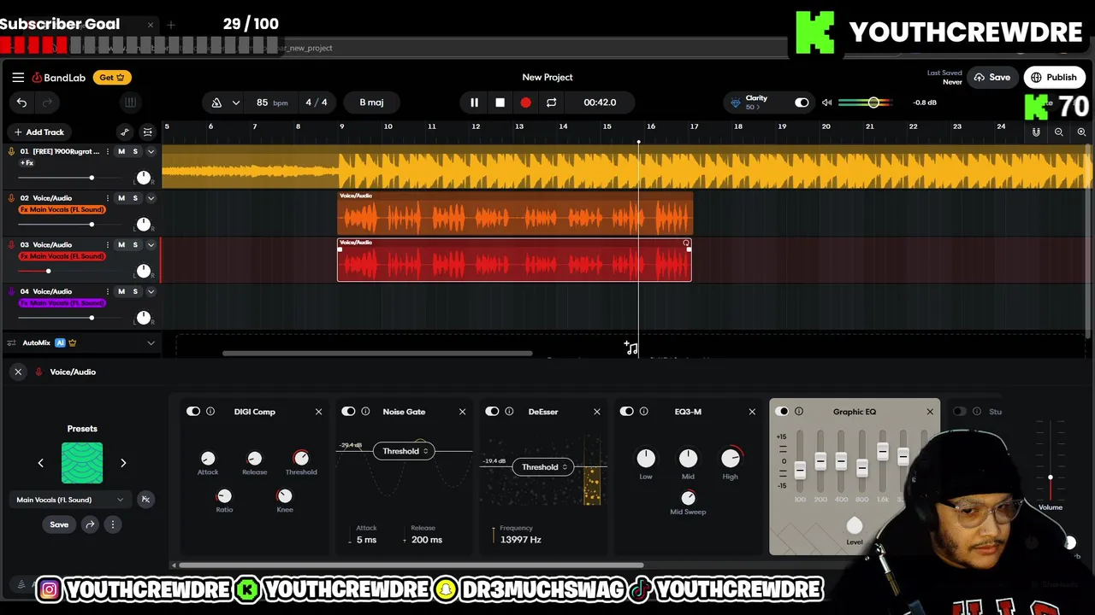Save the preset in Presets panel
1095x615 pixels.
point(59,524)
